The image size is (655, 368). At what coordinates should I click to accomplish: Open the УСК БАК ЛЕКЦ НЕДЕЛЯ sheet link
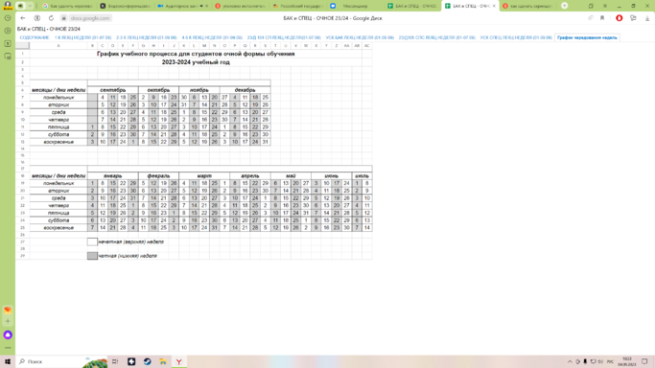click(x=360, y=37)
